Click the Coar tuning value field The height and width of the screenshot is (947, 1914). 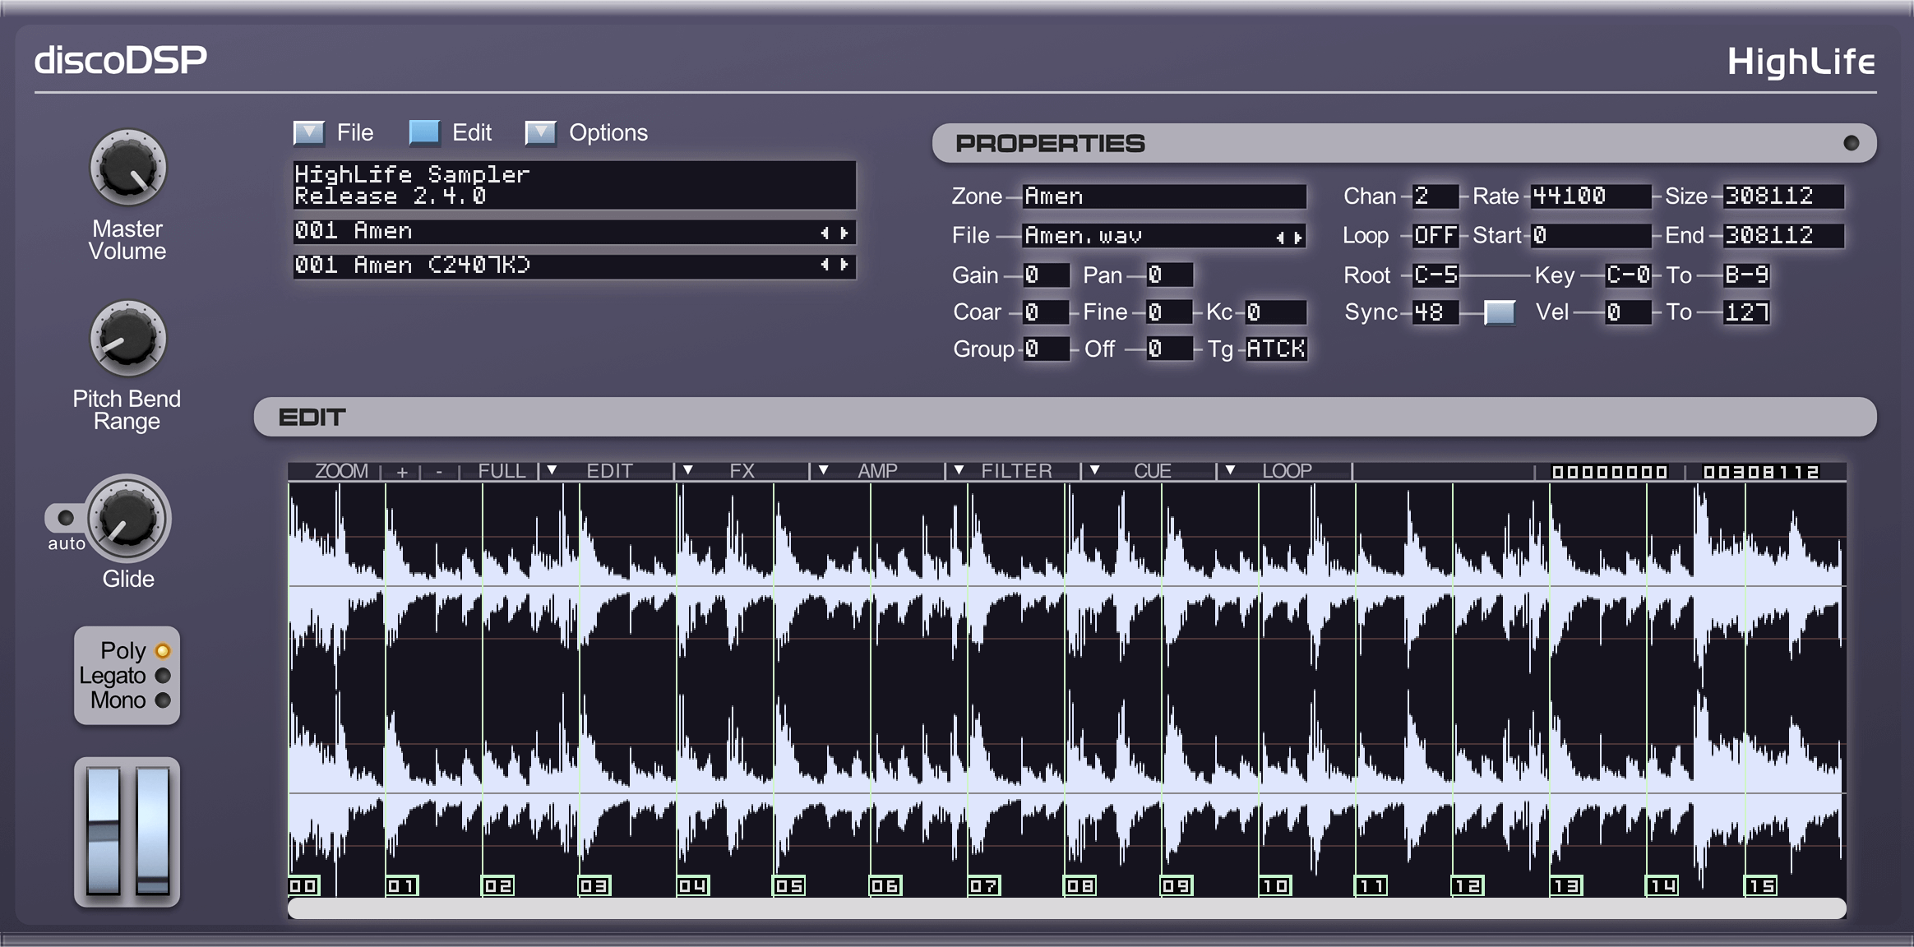tap(1046, 312)
